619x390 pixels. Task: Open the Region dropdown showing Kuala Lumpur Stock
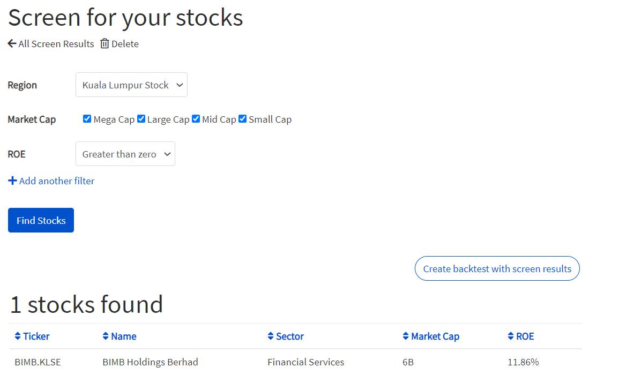tap(131, 85)
